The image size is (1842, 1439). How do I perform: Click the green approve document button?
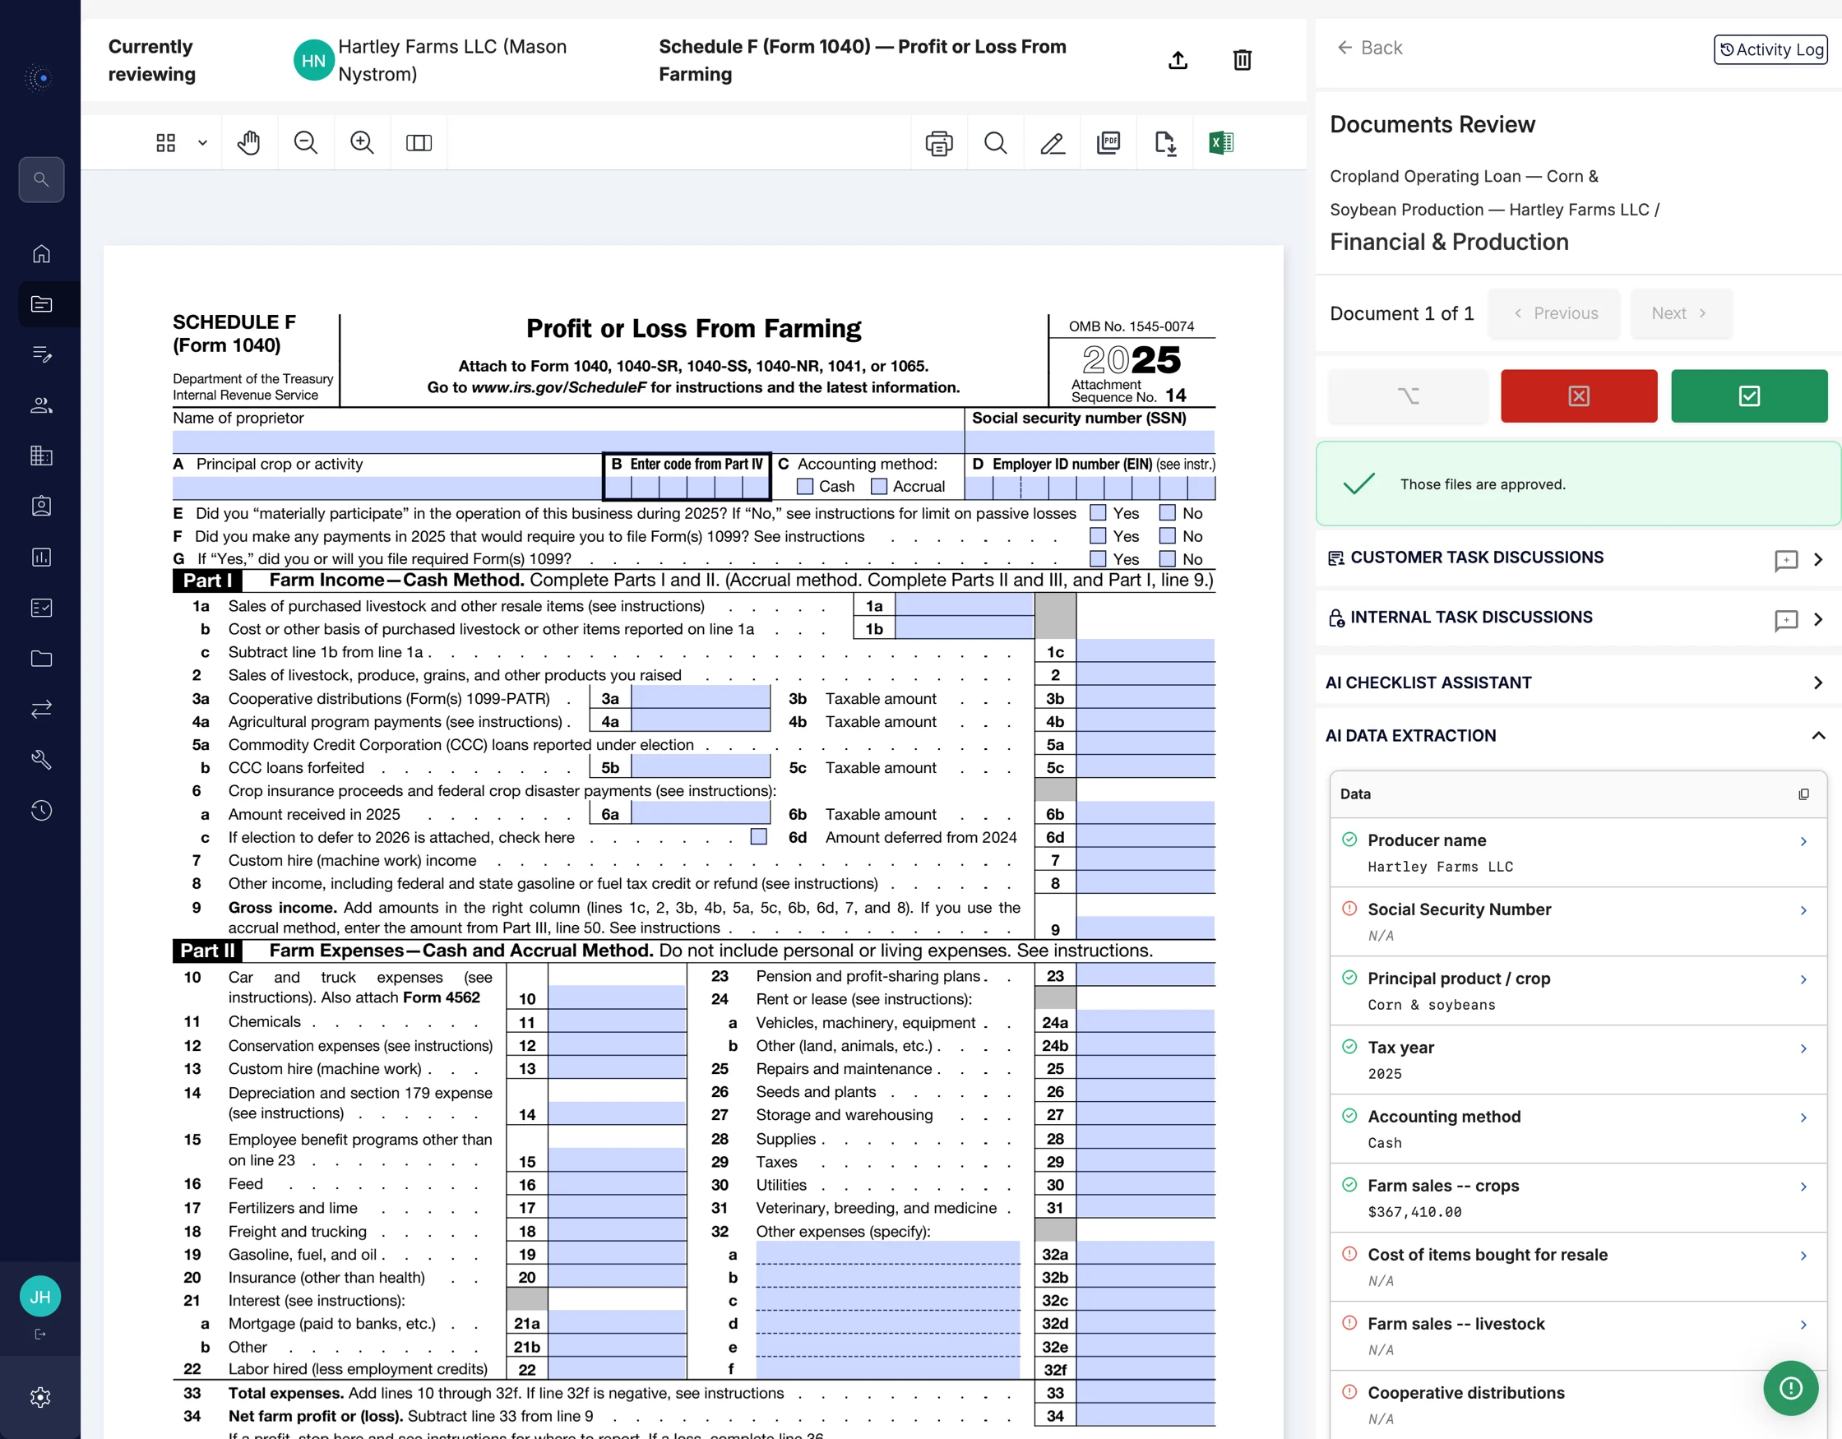(1748, 396)
